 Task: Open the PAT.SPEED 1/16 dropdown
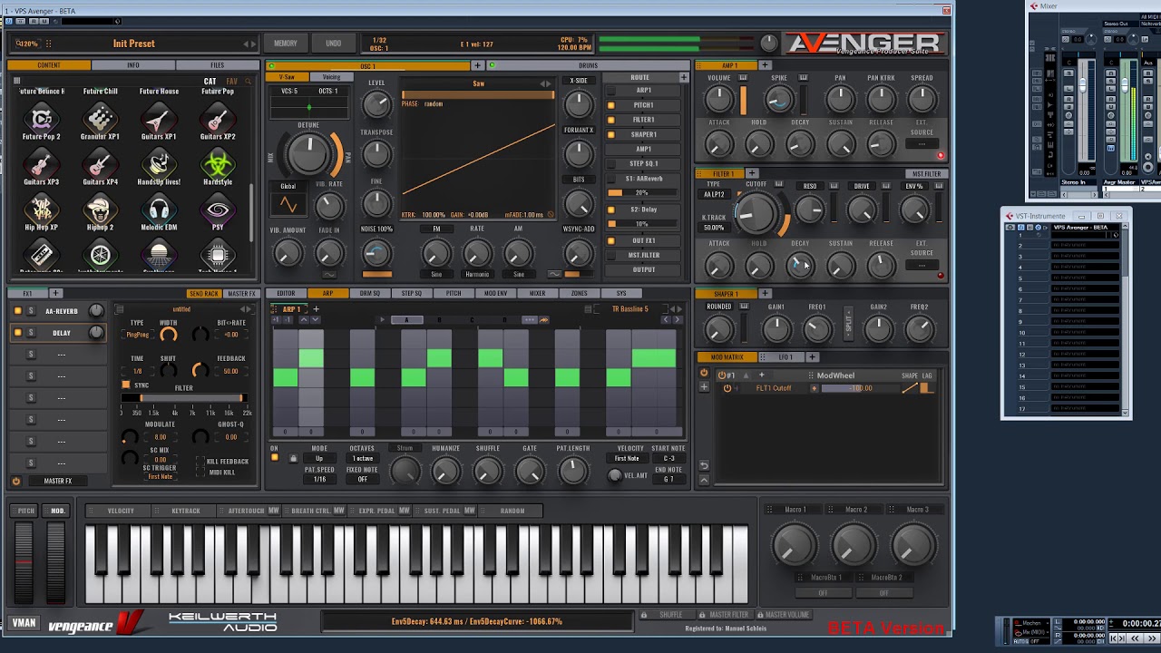click(319, 480)
